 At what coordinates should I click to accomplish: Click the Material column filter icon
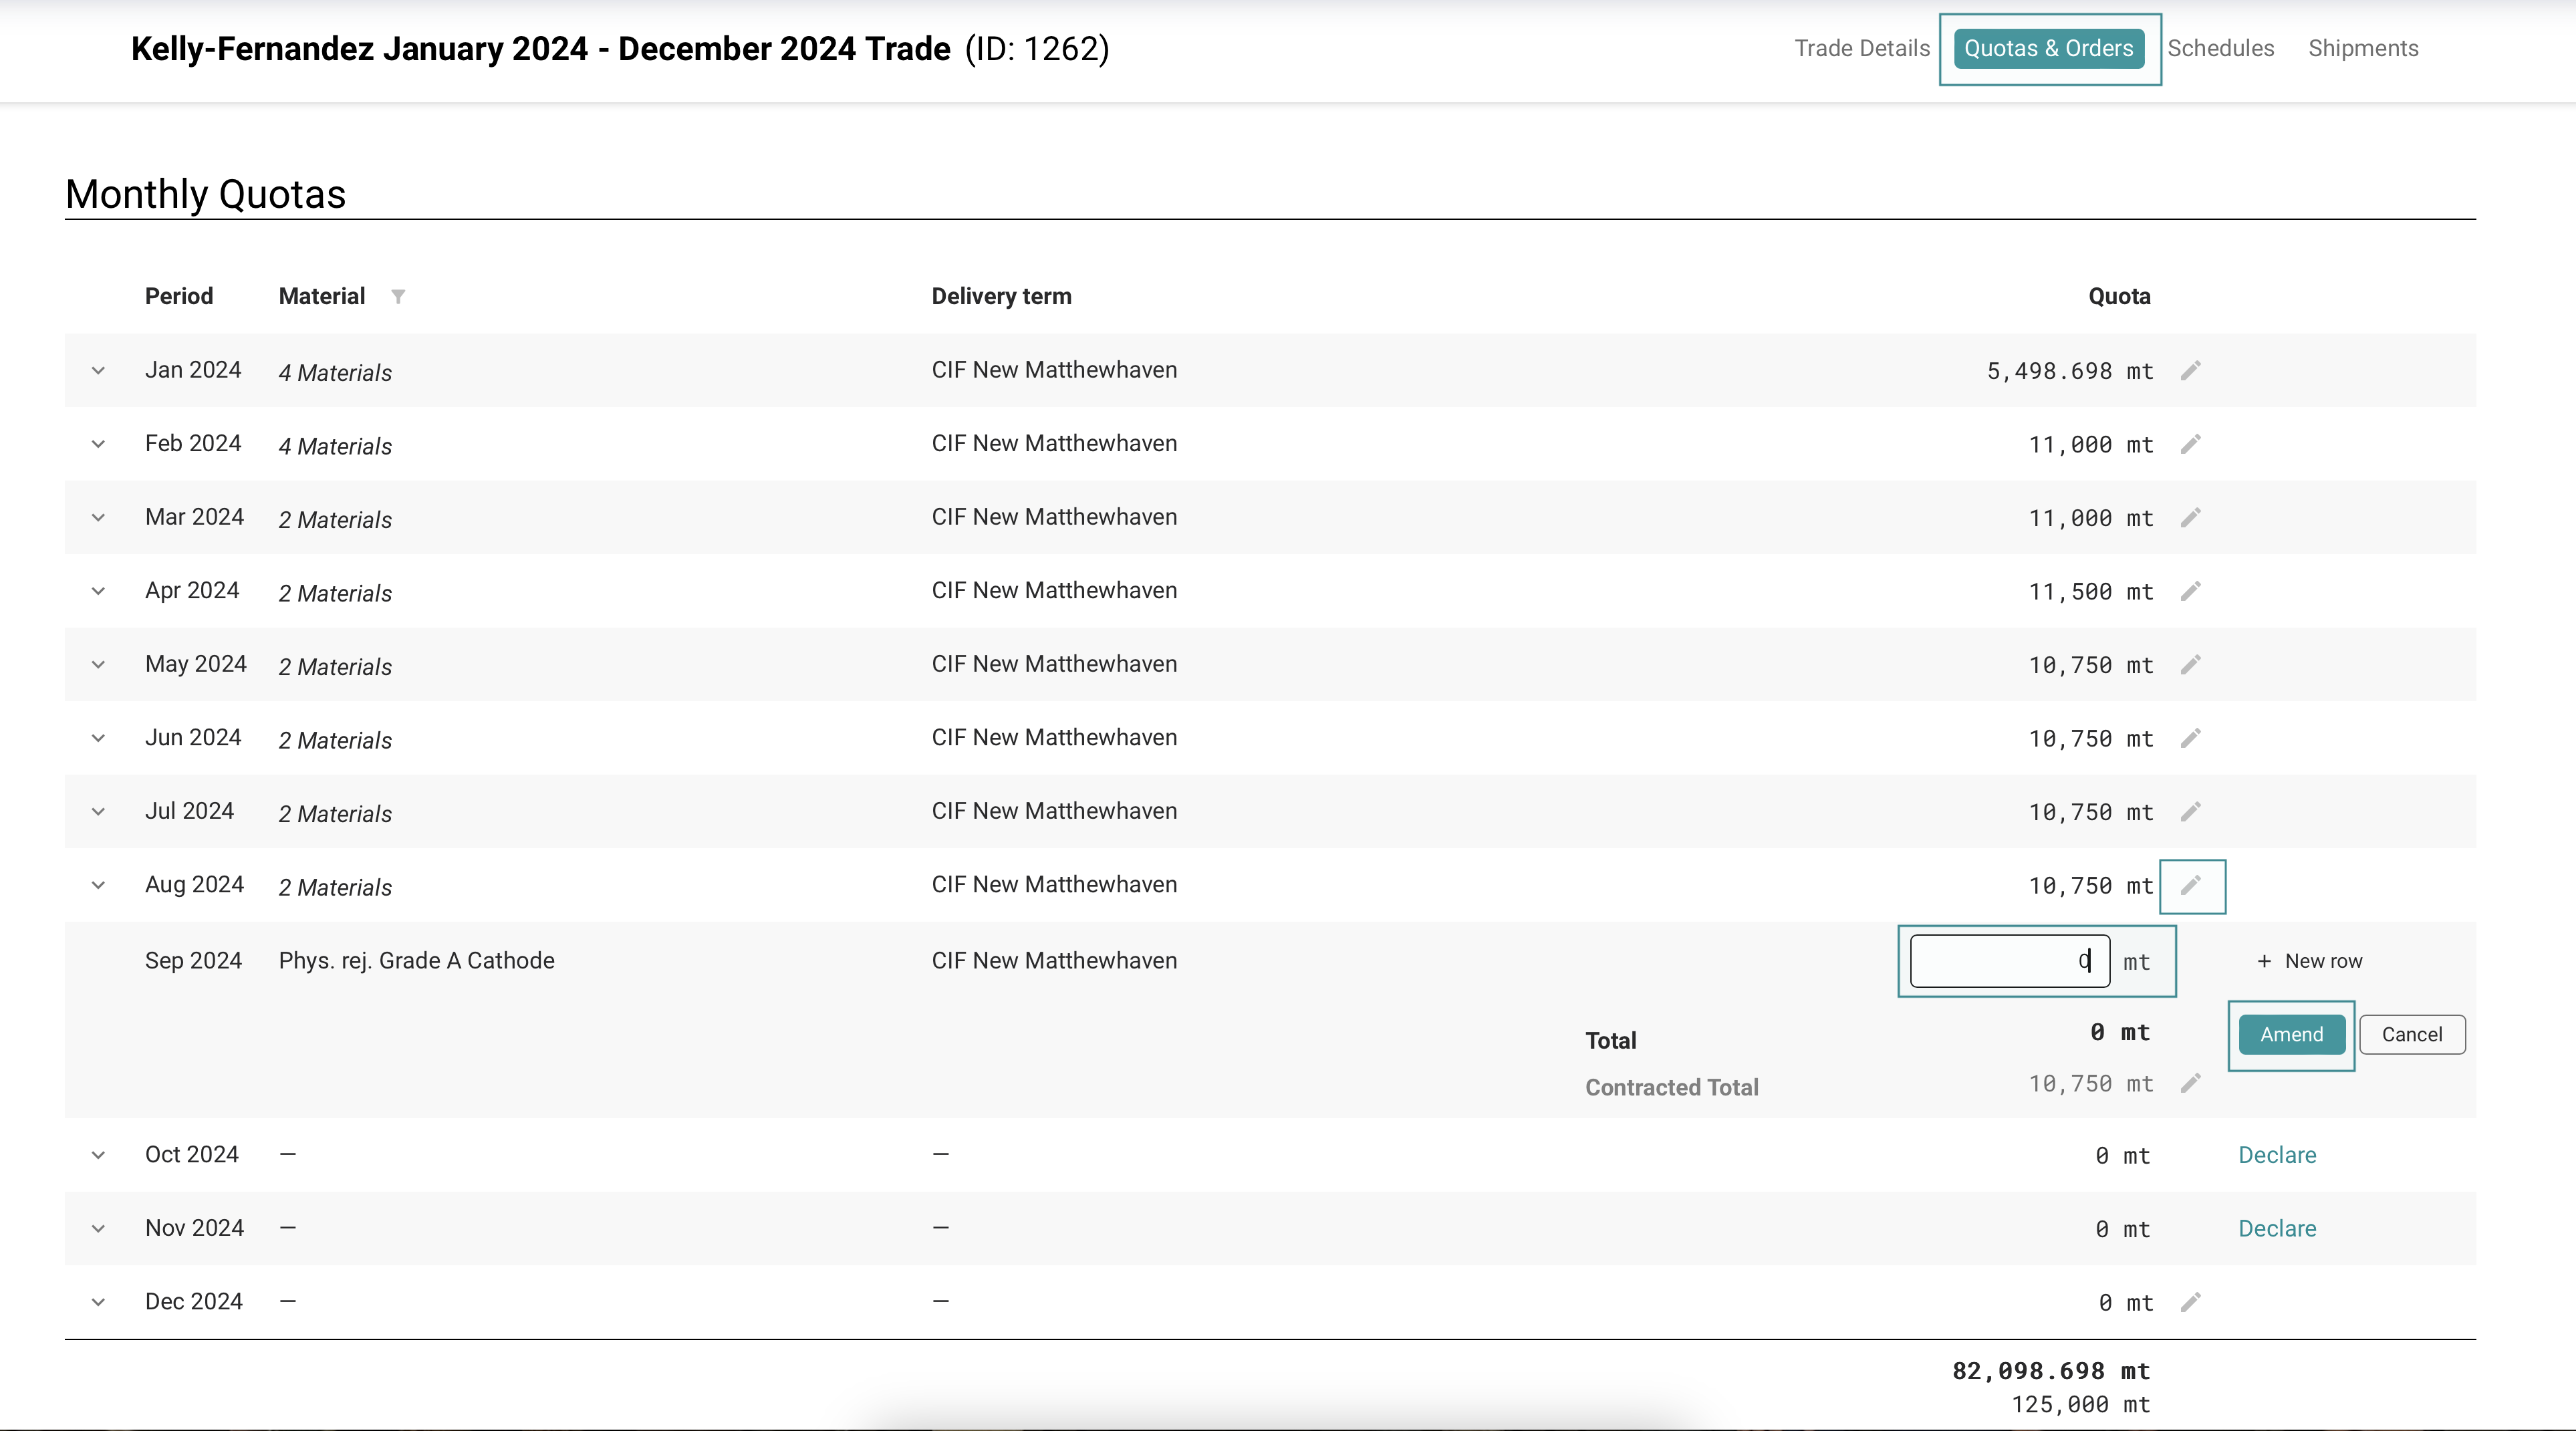398,296
